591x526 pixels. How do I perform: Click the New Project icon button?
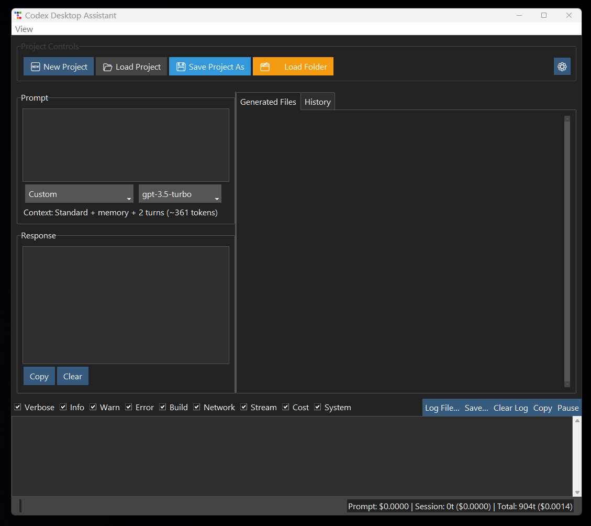[x=36, y=67]
